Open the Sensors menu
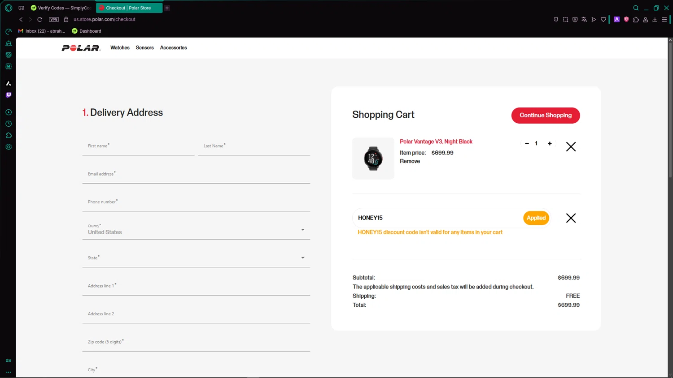Viewport: 673px width, 378px height. pyautogui.click(x=145, y=47)
